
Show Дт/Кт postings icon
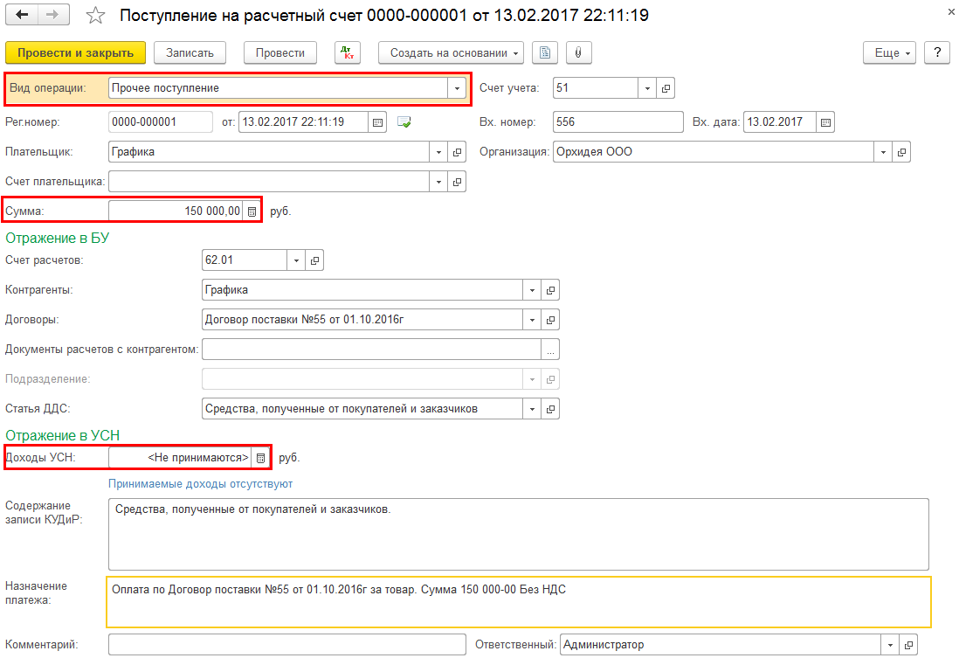tap(347, 53)
